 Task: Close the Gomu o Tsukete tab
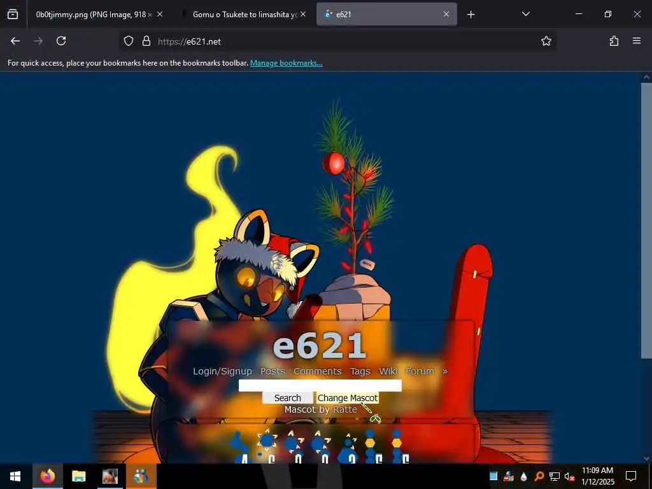303,14
